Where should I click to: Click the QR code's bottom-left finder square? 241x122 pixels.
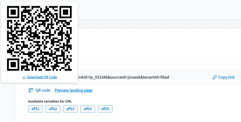[14, 64]
